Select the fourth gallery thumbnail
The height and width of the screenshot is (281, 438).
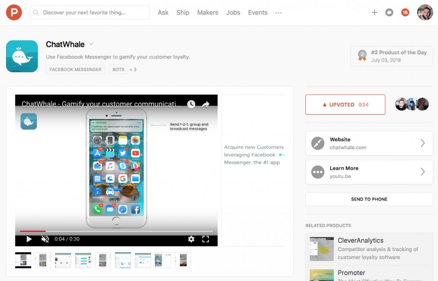[x=83, y=260]
